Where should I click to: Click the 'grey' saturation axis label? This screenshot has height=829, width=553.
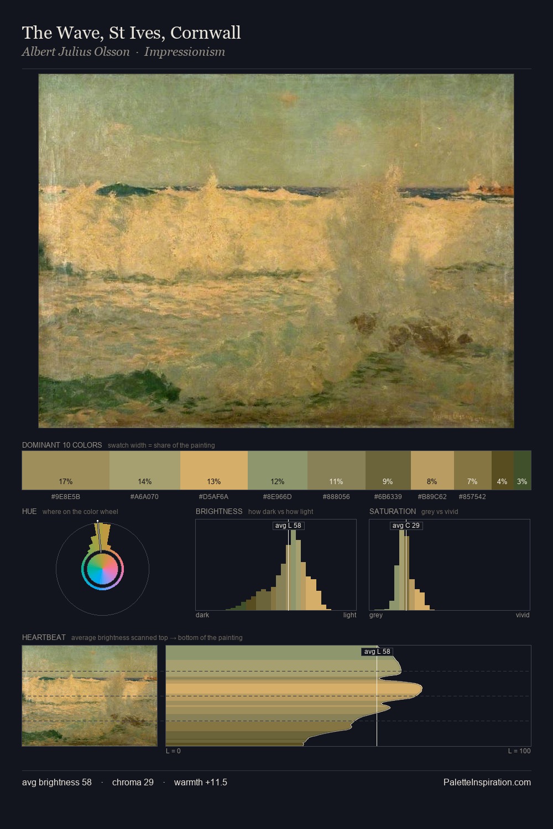(x=376, y=615)
